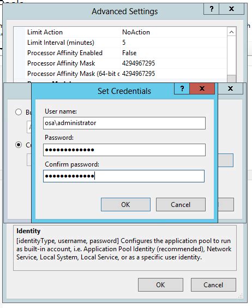
Task: Close the Advanced Settings window
Action: coord(231,9)
